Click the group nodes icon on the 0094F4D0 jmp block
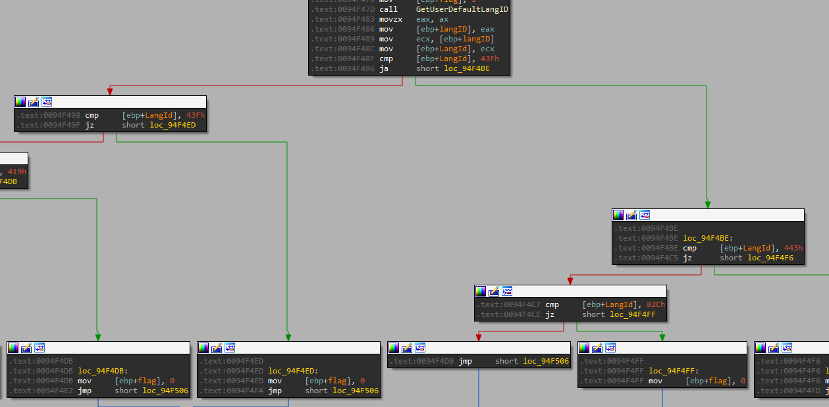829x407 pixels. click(x=420, y=348)
